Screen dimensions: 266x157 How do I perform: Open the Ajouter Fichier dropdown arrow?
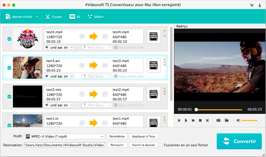[x=37, y=17]
